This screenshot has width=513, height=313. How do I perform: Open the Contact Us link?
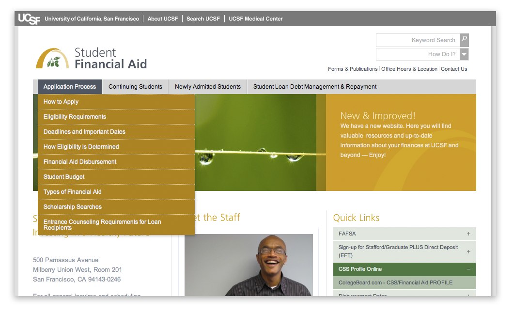click(454, 69)
